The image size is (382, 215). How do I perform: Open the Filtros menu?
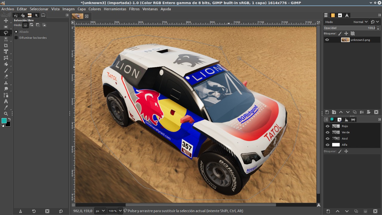coord(134,9)
